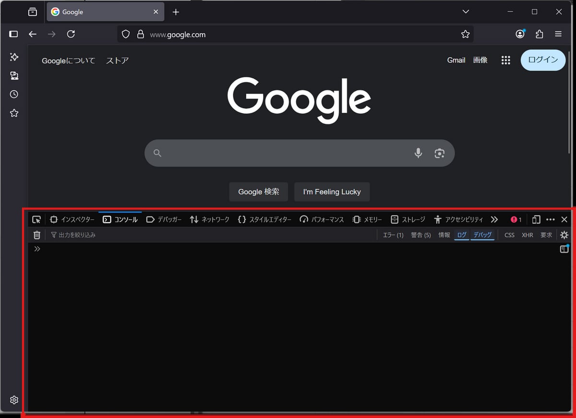Open bookmarks panel in sidebar

pos(14,113)
